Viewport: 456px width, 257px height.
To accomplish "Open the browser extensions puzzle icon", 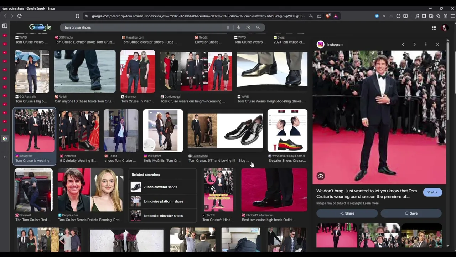I will coord(398,16).
